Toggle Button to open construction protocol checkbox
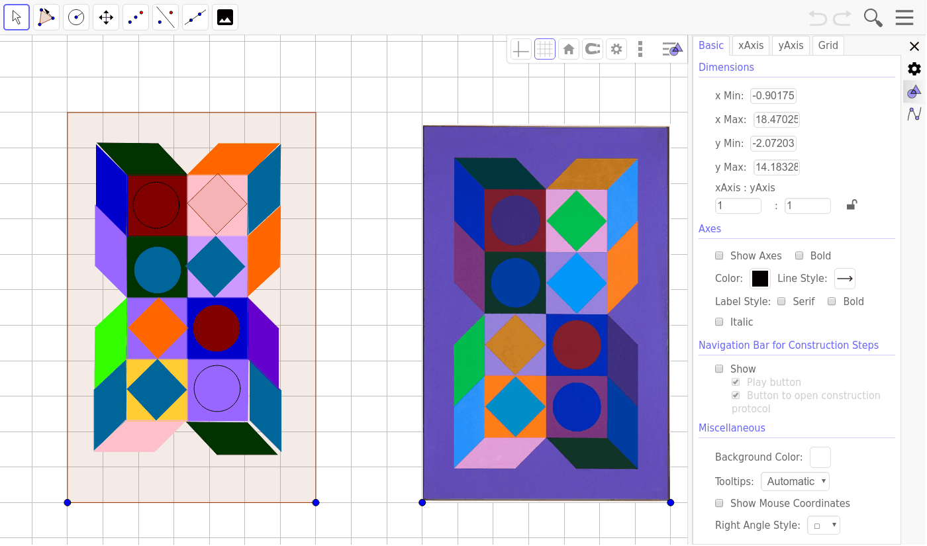This screenshot has width=927, height=546. click(x=736, y=395)
